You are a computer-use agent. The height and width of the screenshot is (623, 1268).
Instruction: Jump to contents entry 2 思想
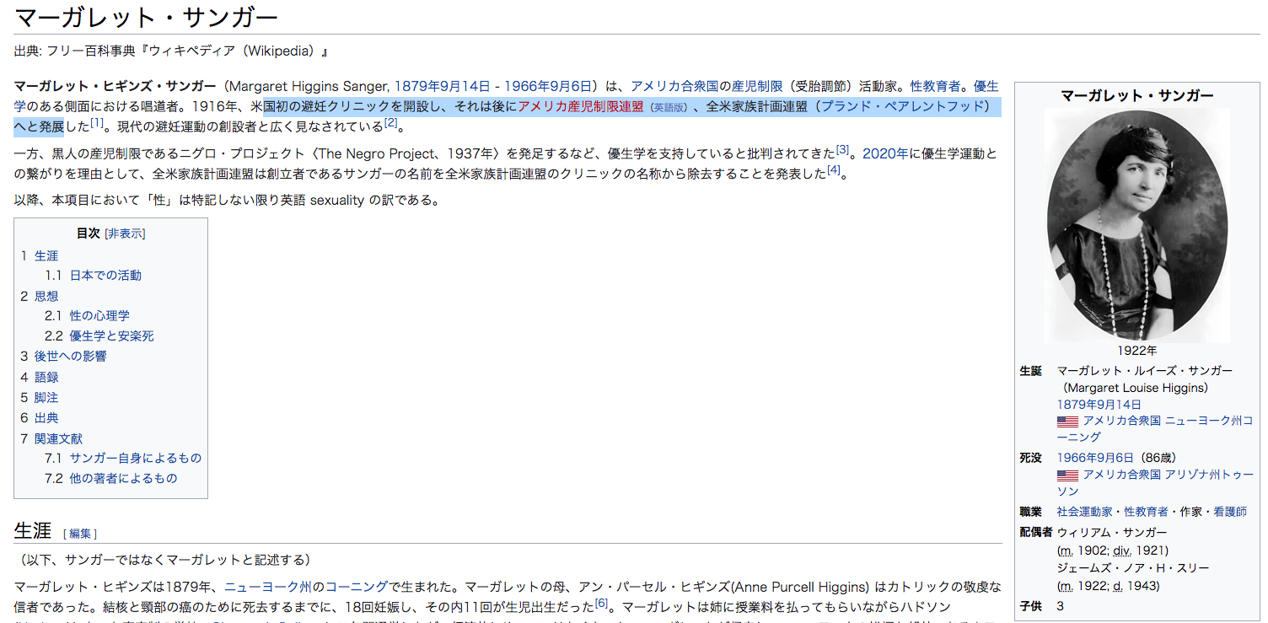(x=40, y=296)
